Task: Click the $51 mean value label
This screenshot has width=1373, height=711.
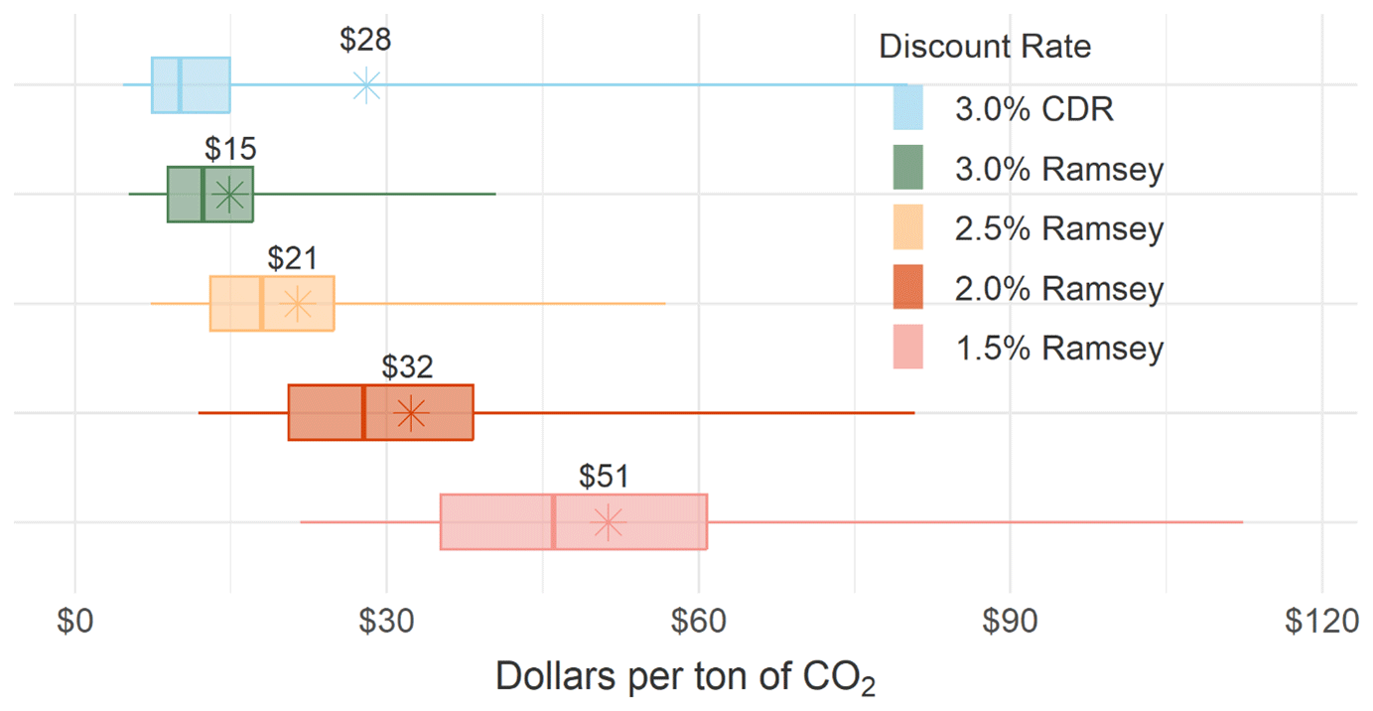Action: [605, 476]
